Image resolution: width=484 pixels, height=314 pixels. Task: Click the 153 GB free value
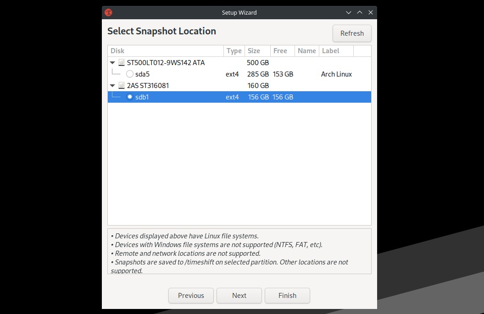283,74
